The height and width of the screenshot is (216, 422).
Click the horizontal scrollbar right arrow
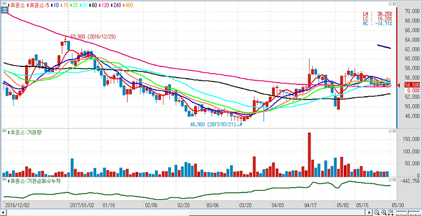[x=369, y=213]
